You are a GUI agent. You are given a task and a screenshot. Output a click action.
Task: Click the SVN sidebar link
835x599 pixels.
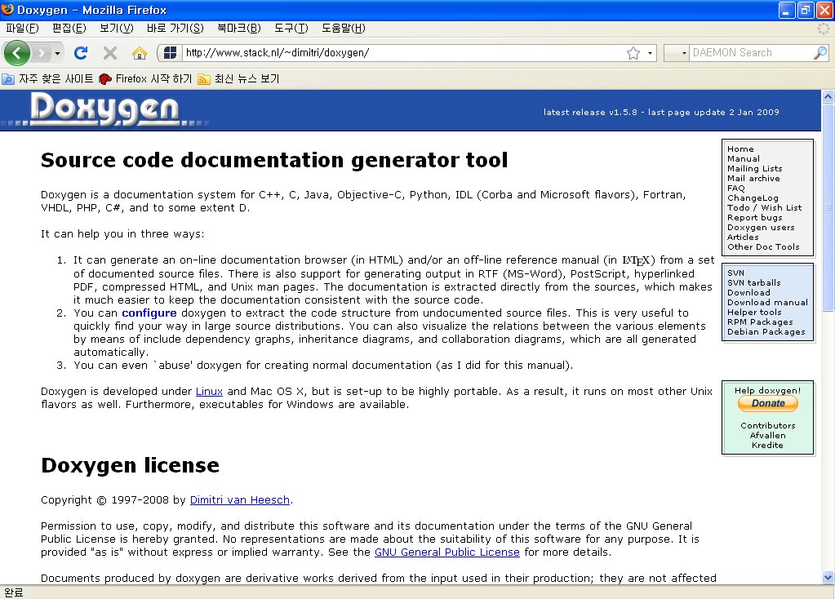click(735, 273)
